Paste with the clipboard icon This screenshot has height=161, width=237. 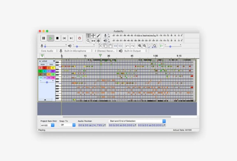(x=110, y=46)
